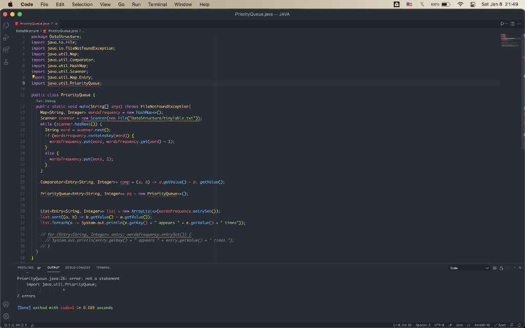
Task: Open the Extensions view
Action: (6, 49)
